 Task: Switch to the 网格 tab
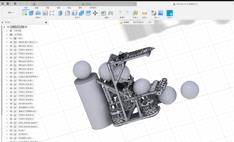(x=48, y=8)
